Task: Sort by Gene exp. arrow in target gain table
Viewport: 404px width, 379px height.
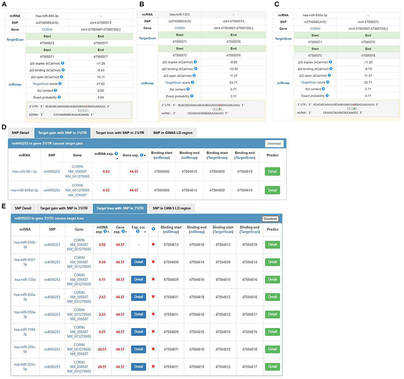Action: [145, 155]
